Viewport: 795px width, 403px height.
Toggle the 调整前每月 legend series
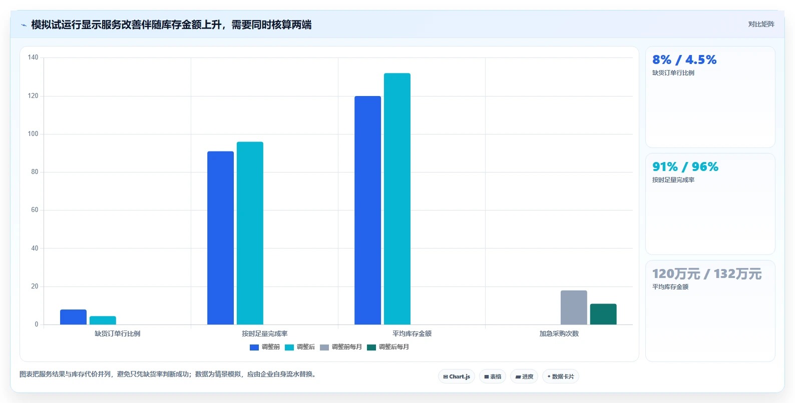(341, 347)
